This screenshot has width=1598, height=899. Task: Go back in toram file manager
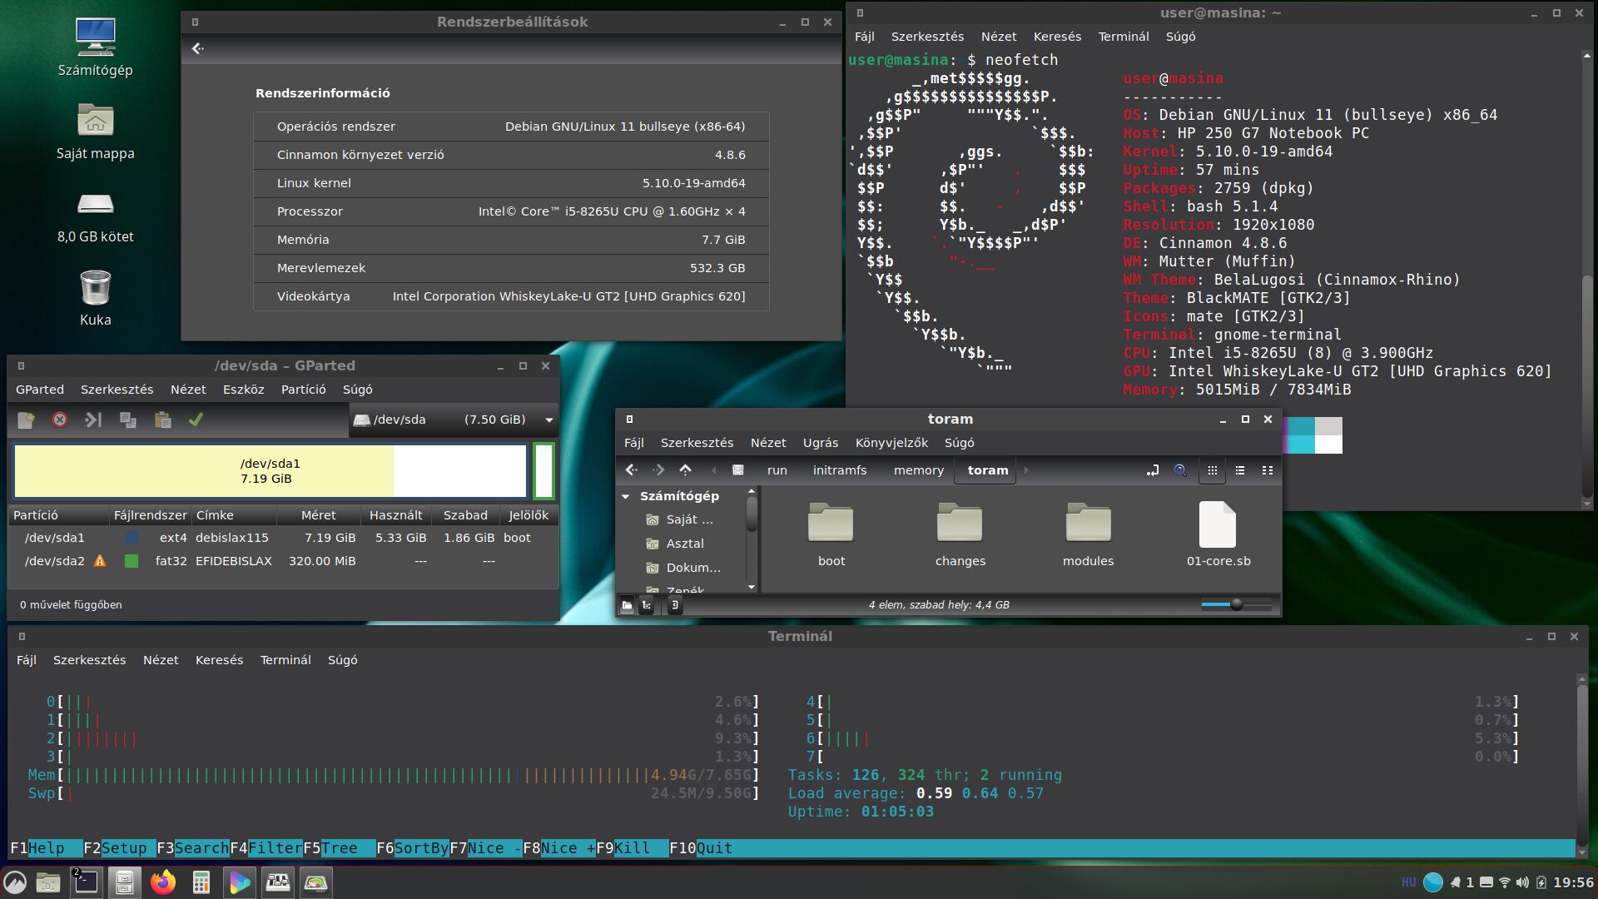[632, 470]
